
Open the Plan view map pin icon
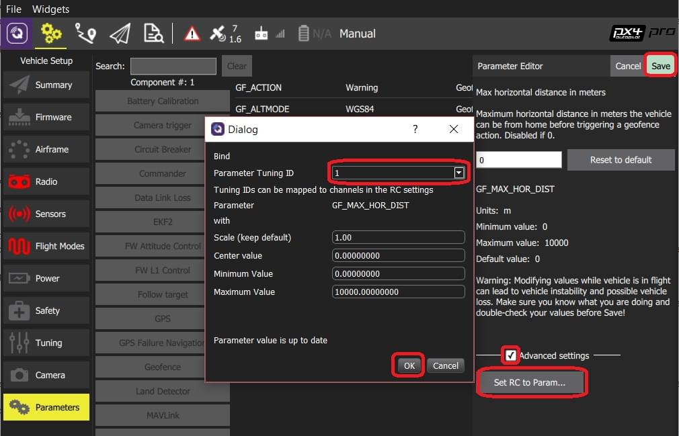[x=85, y=33]
